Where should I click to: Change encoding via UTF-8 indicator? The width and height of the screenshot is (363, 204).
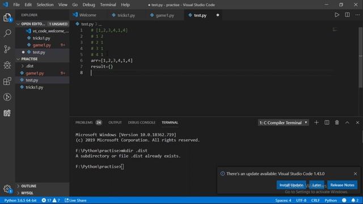click(x=301, y=200)
